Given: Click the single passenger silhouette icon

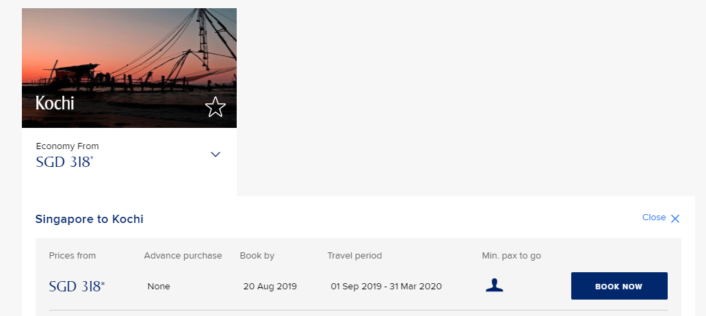Looking at the screenshot, I should (494, 286).
